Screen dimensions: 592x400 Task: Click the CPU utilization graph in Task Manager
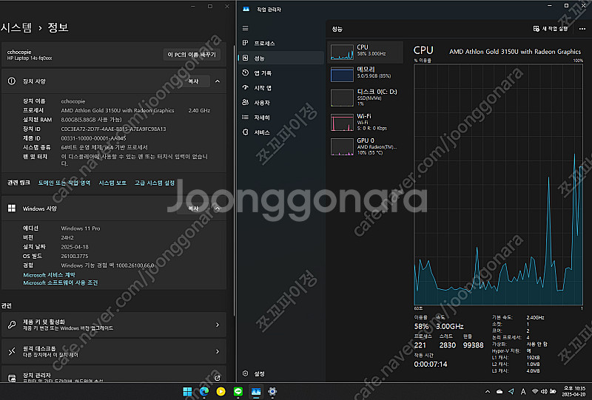tap(498, 184)
